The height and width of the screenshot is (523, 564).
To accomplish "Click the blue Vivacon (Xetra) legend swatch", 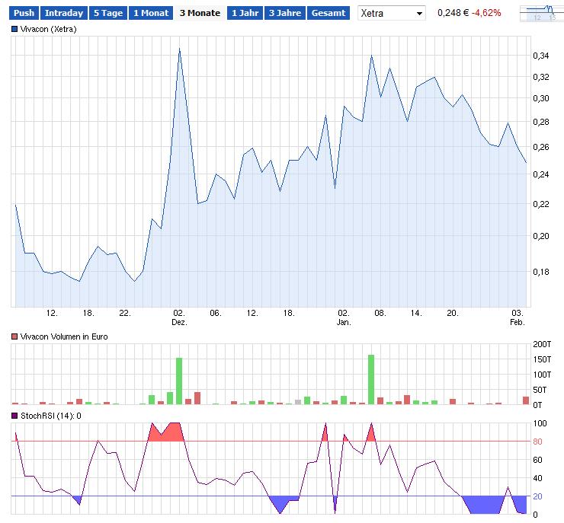I will (14, 28).
